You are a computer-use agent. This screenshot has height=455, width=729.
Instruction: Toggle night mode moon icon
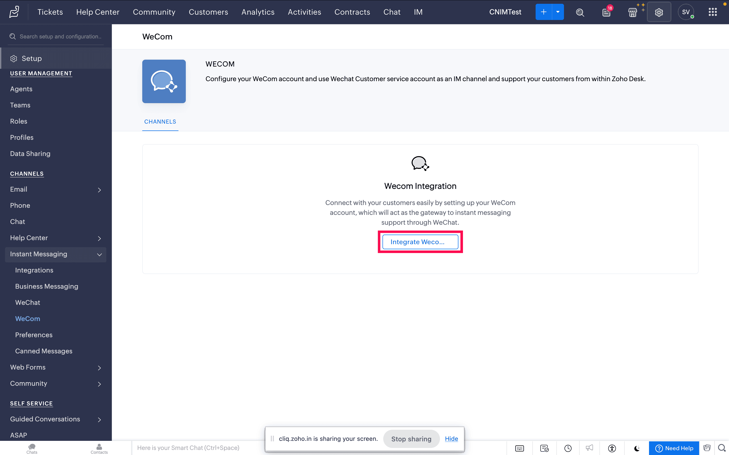[x=637, y=448]
